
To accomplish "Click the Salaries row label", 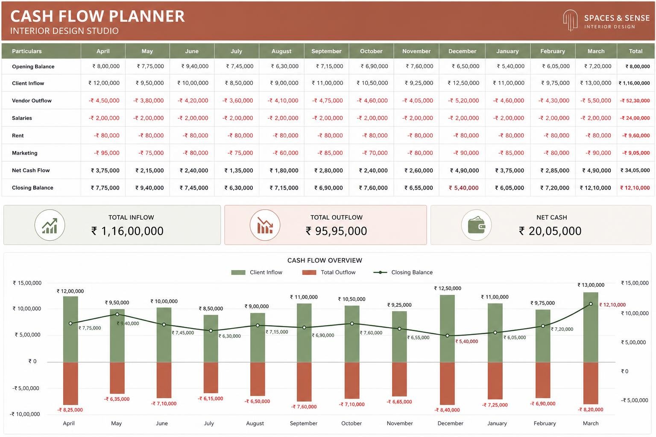I will click(22, 118).
